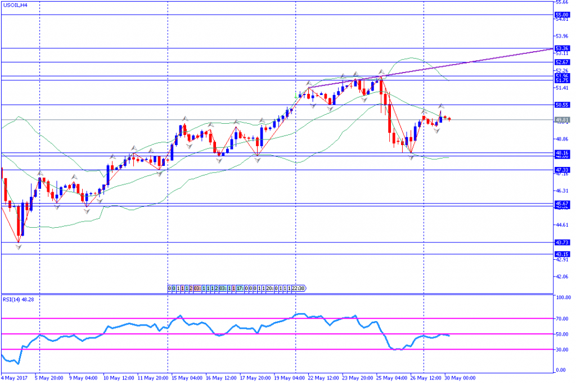The width and height of the screenshot is (576, 384).
Task: Select the 47.33 support level tag
Action: pyautogui.click(x=562, y=170)
